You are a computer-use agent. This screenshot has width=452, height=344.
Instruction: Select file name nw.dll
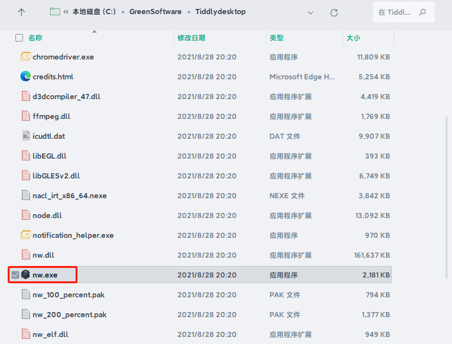click(x=44, y=255)
